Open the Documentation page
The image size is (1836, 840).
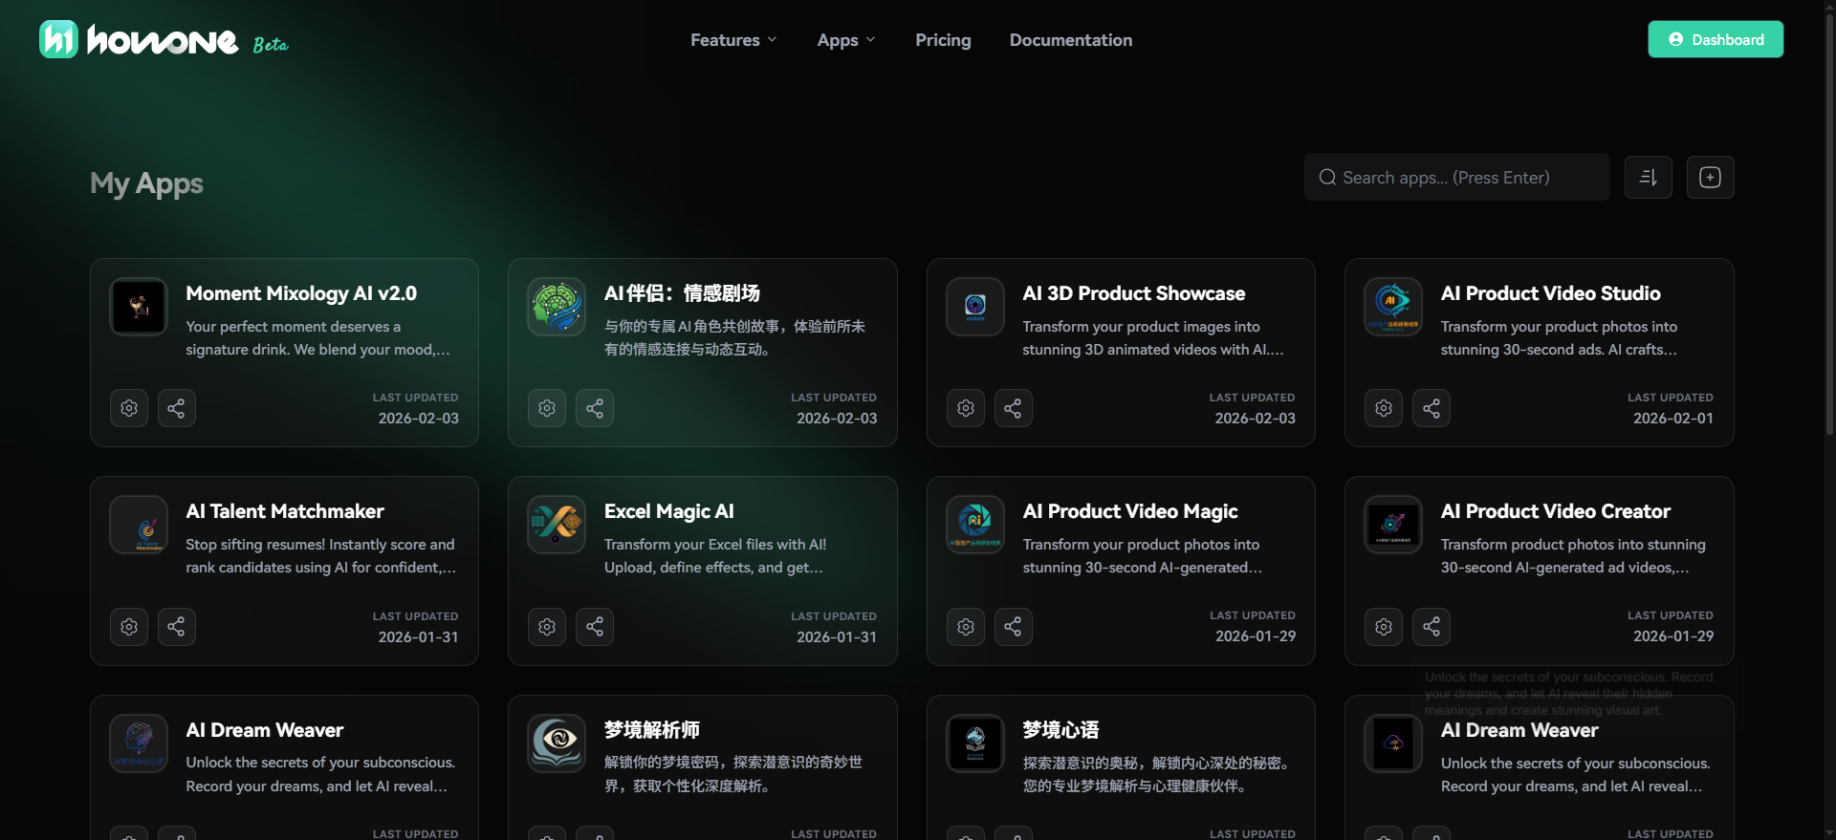[1071, 40]
